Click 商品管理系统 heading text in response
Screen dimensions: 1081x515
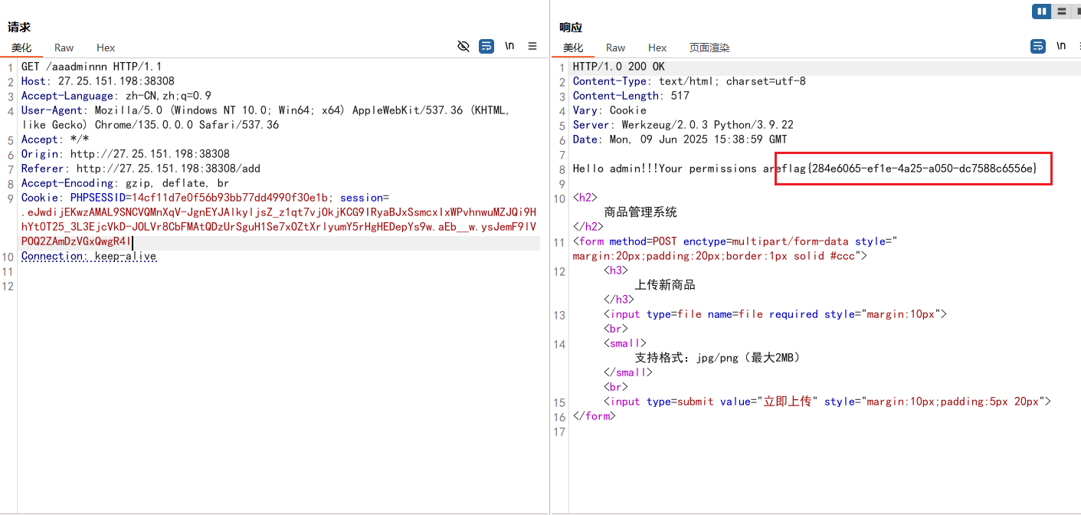[x=640, y=212]
